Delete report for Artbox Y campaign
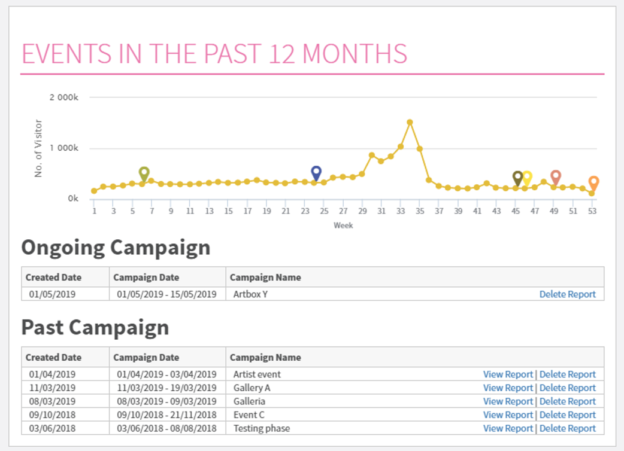 point(567,294)
